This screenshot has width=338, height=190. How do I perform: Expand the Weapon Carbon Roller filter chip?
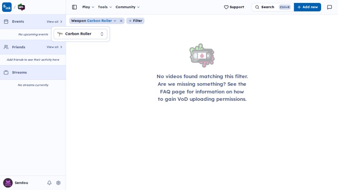click(x=93, y=21)
